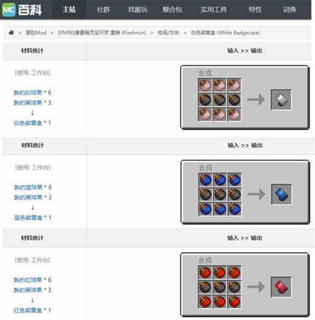315x320 pixels.
Task: Click the white badgecase output item
Action: (x=281, y=100)
